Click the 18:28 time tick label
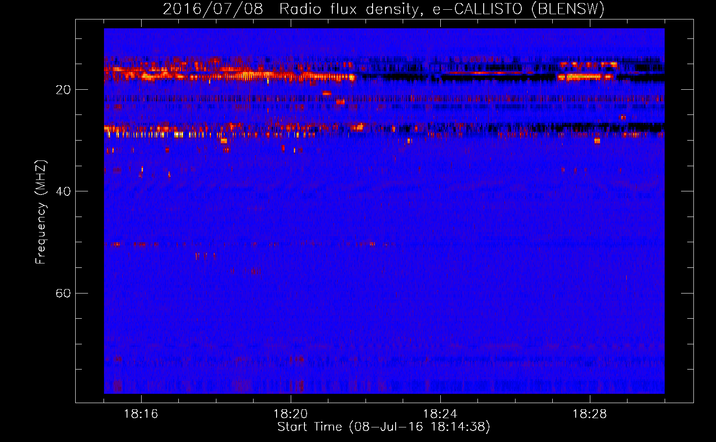The image size is (716, 442). coord(589,414)
